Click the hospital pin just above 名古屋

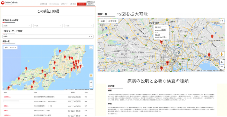[x=54, y=68]
